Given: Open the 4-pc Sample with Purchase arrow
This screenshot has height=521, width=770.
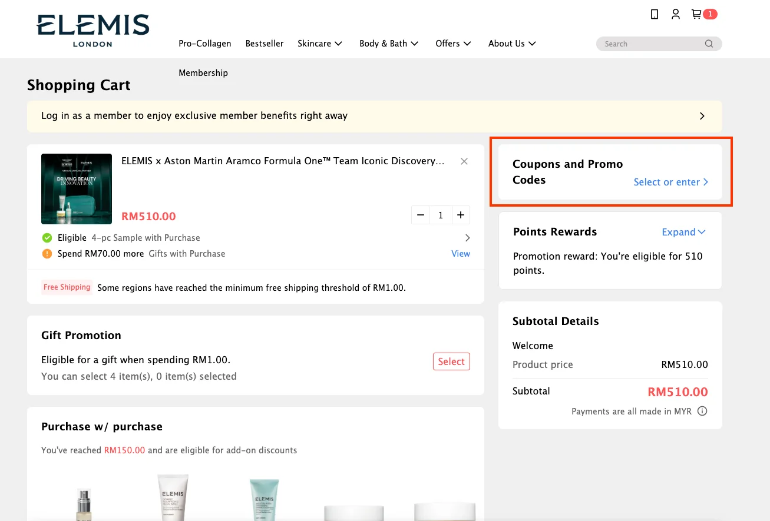Looking at the screenshot, I should pos(468,238).
